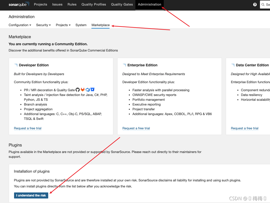Open Rules in top navigation

[72, 5]
